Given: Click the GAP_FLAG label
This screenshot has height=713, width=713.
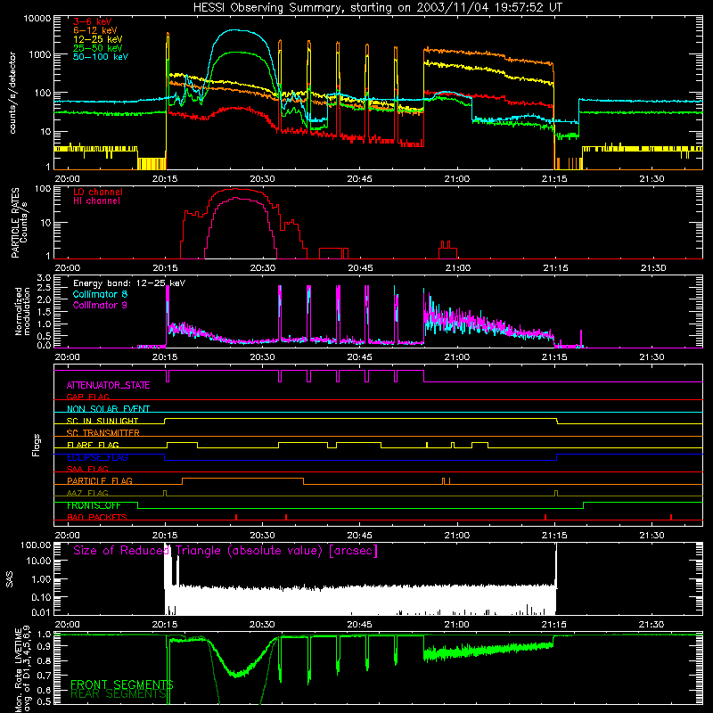Looking at the screenshot, I should 87,397.
